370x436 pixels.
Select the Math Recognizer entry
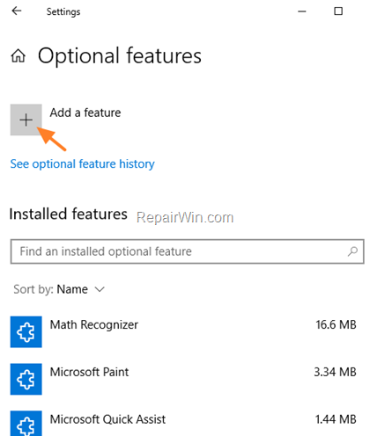[183, 331]
